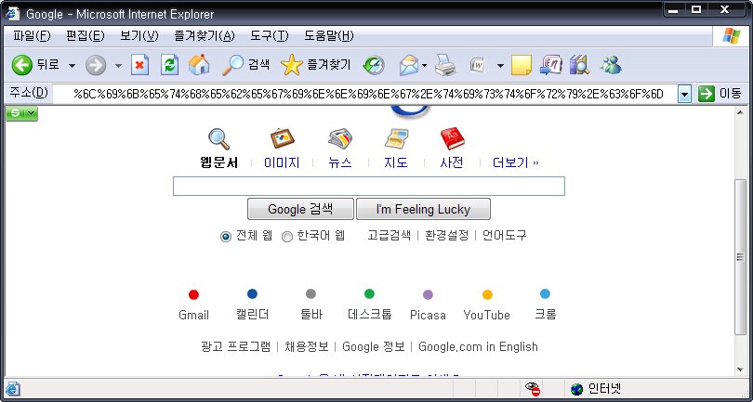Open the 파일(F) menu
Screen dimensions: 753x402
[32, 36]
